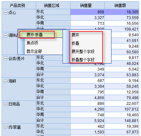Choose 焦点项 from the context menu
Viewport: 141px width, 136px height.
(x=32, y=43)
